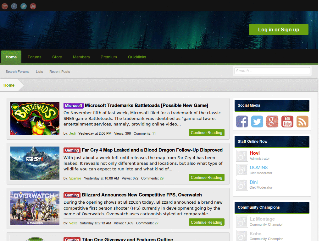Screen dimensions: 322x241
Task: Open the Forums tab
Action: click(35, 57)
